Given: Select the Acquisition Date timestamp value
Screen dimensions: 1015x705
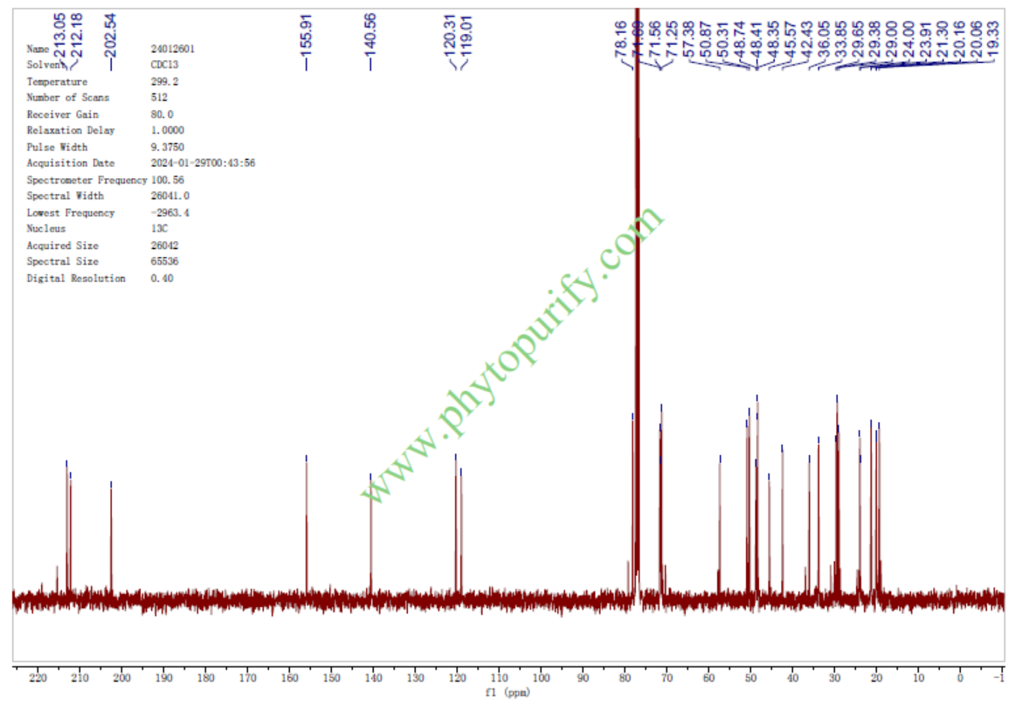Looking at the screenshot, I should pos(203,163).
